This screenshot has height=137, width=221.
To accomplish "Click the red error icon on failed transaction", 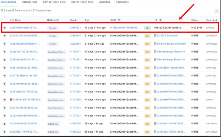I will click(x=11, y=99).
